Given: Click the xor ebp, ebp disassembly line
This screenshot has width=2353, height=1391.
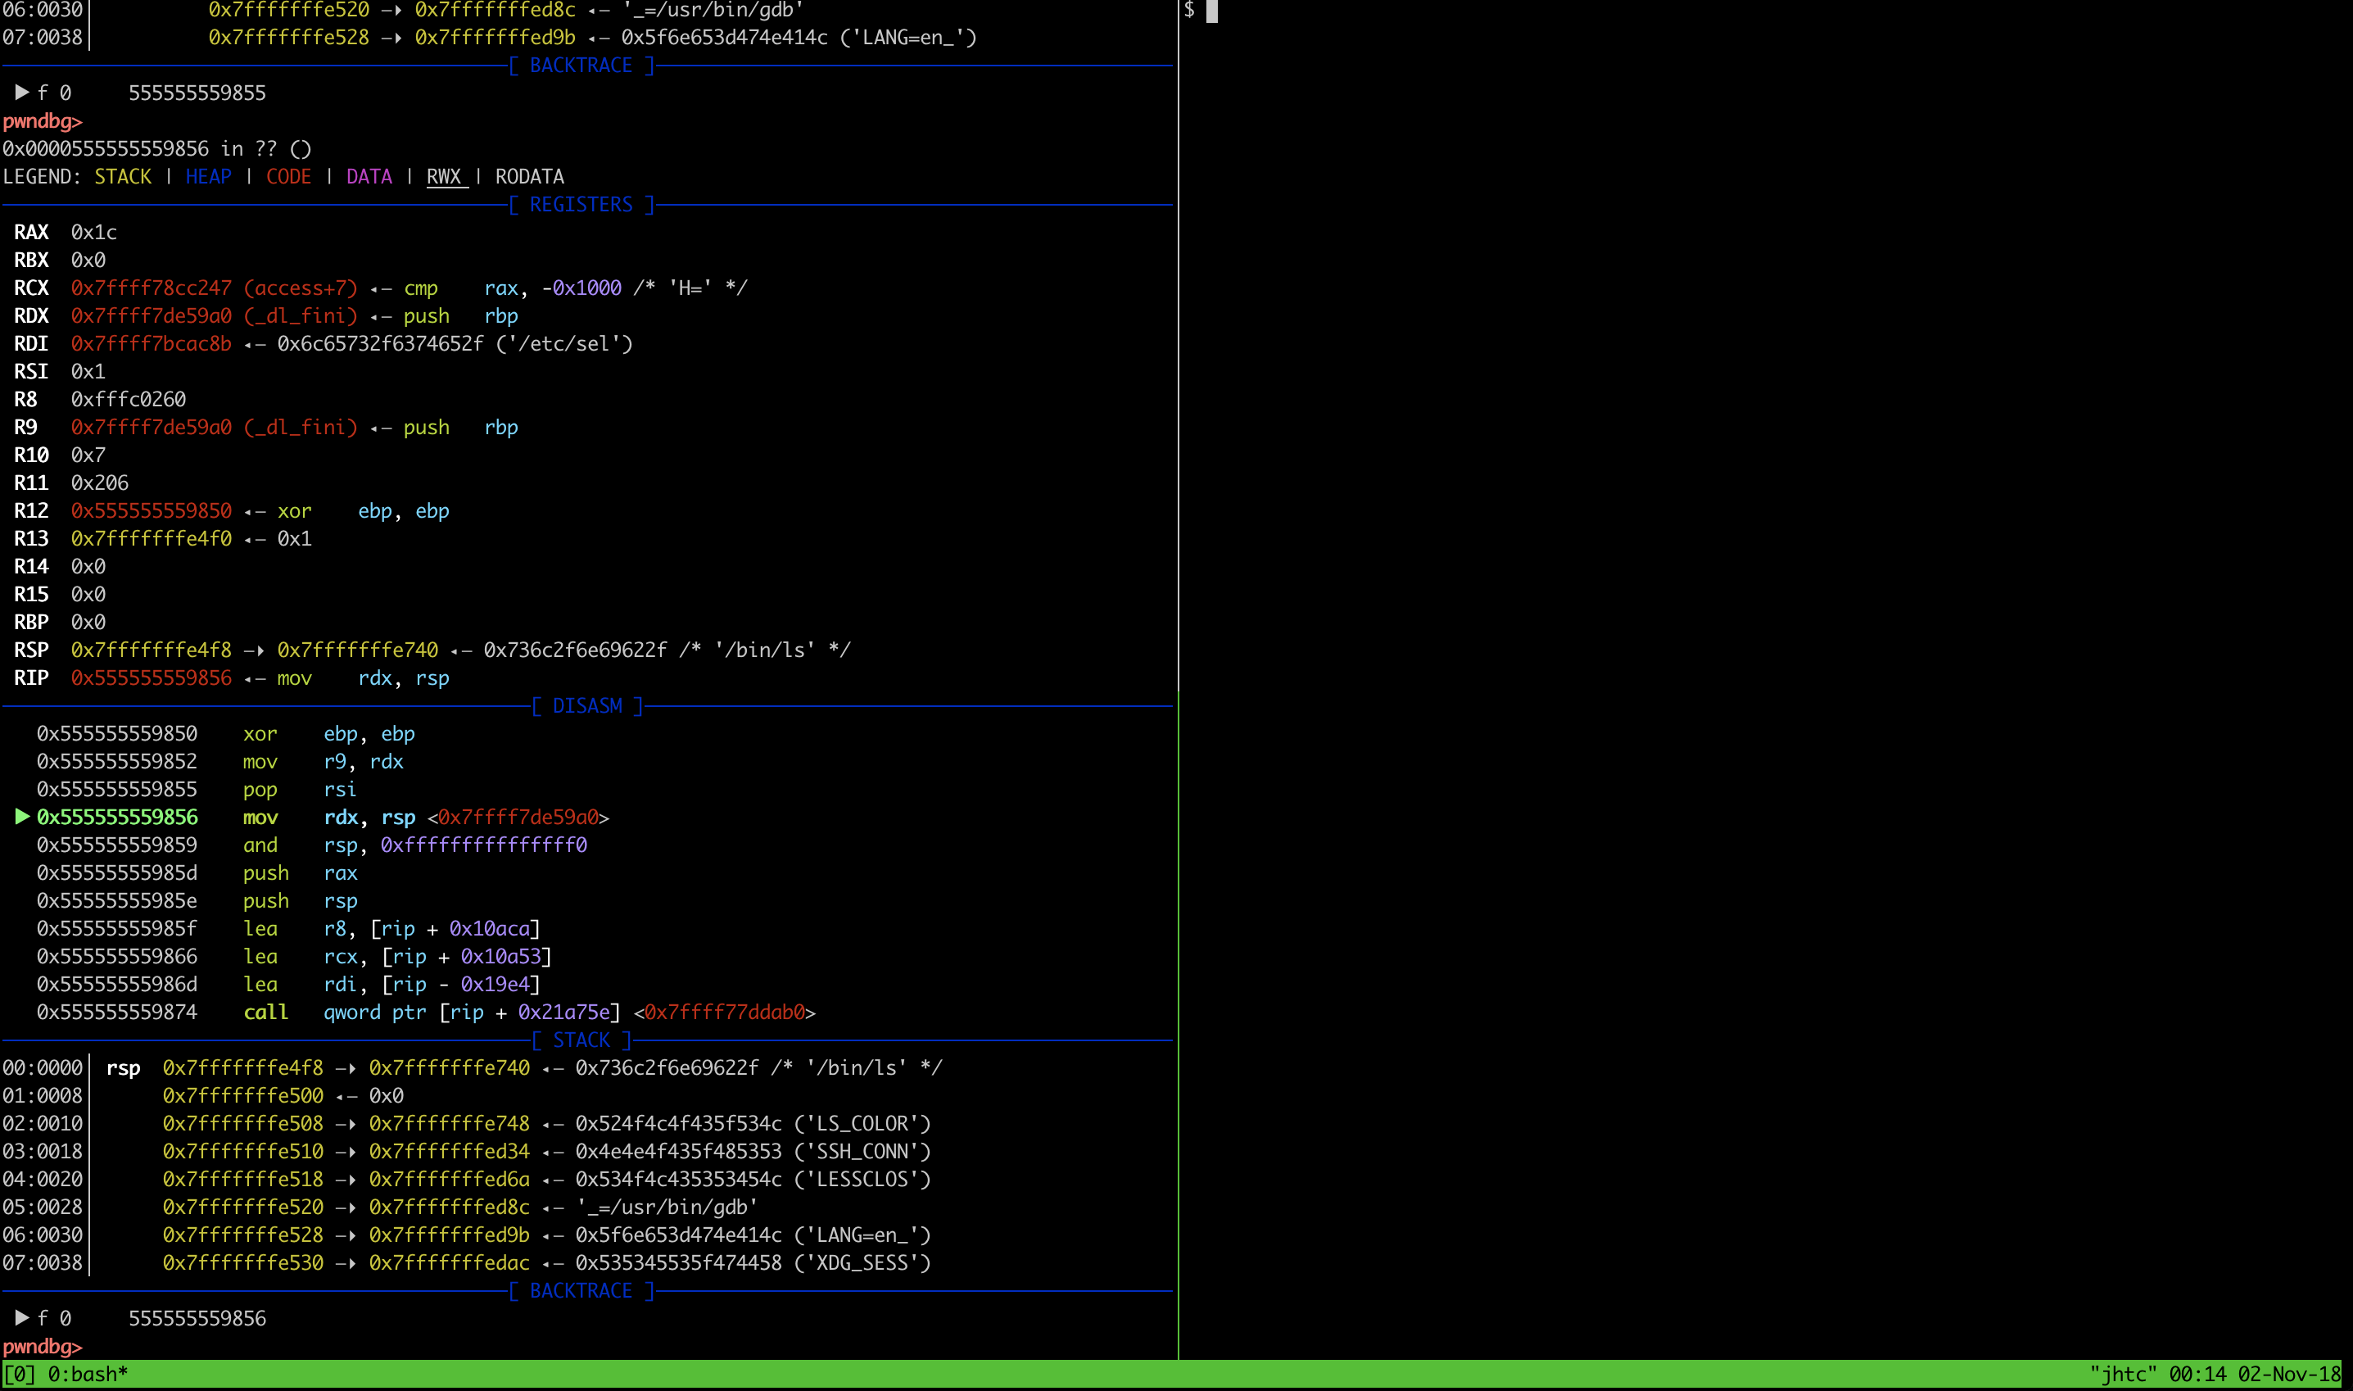Looking at the screenshot, I should tap(225, 734).
